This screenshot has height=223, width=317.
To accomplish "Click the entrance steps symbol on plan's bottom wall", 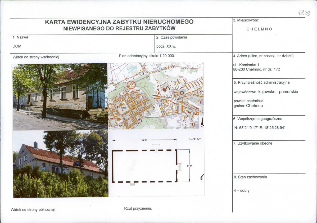I will pyautogui.click(x=132, y=183).
